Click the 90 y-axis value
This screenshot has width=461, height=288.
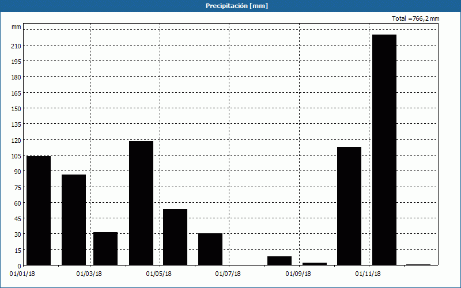click(18, 172)
